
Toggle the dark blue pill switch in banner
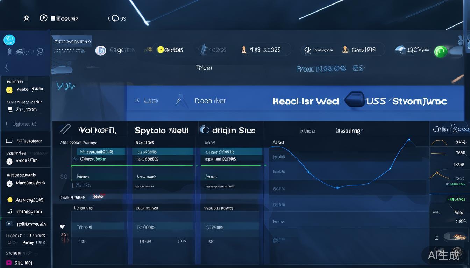pyautogui.click(x=354, y=100)
